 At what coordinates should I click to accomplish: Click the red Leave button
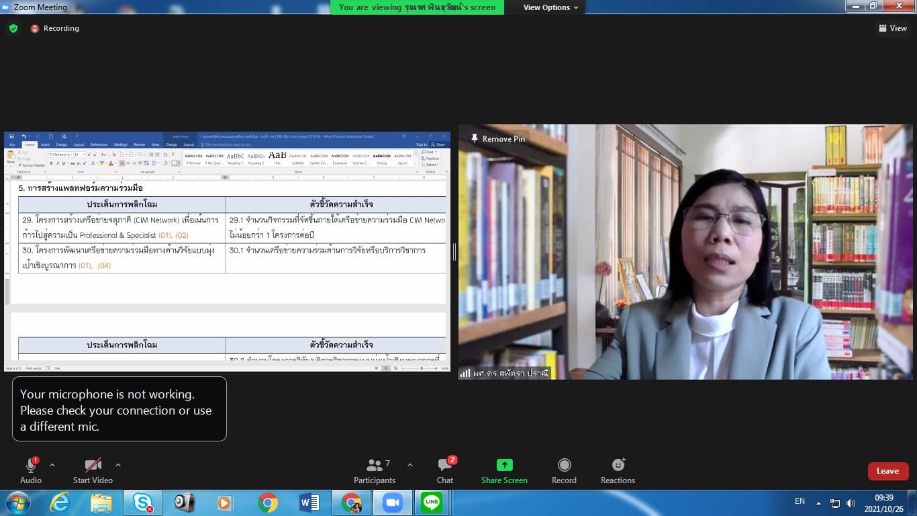887,471
